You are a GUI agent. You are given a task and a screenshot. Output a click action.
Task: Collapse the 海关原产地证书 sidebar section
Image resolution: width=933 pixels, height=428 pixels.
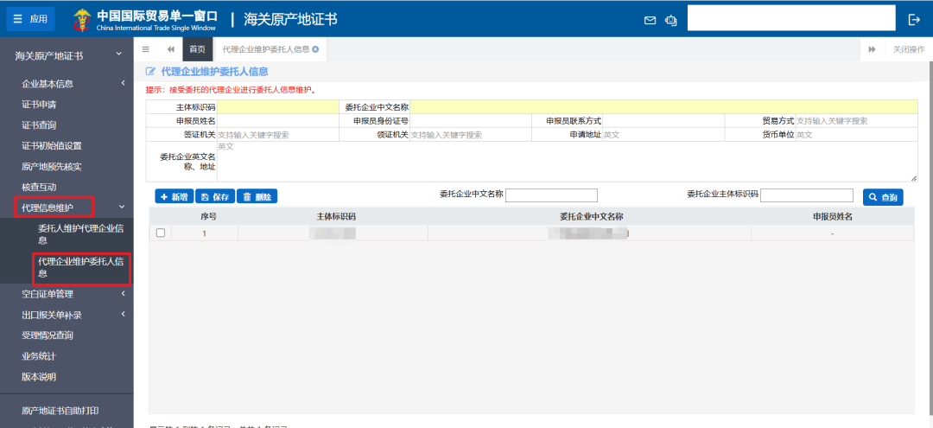pos(67,56)
